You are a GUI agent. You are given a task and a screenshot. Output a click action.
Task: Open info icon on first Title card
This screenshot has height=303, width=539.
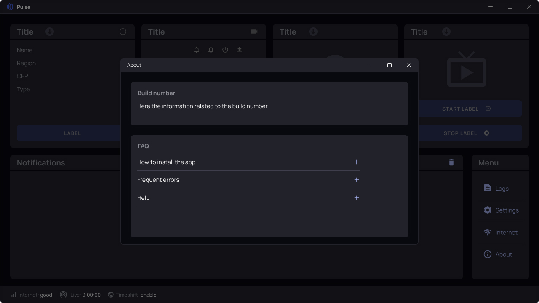tap(123, 32)
